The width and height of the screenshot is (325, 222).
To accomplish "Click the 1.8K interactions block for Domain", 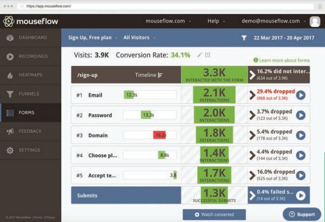I will coord(214,135).
